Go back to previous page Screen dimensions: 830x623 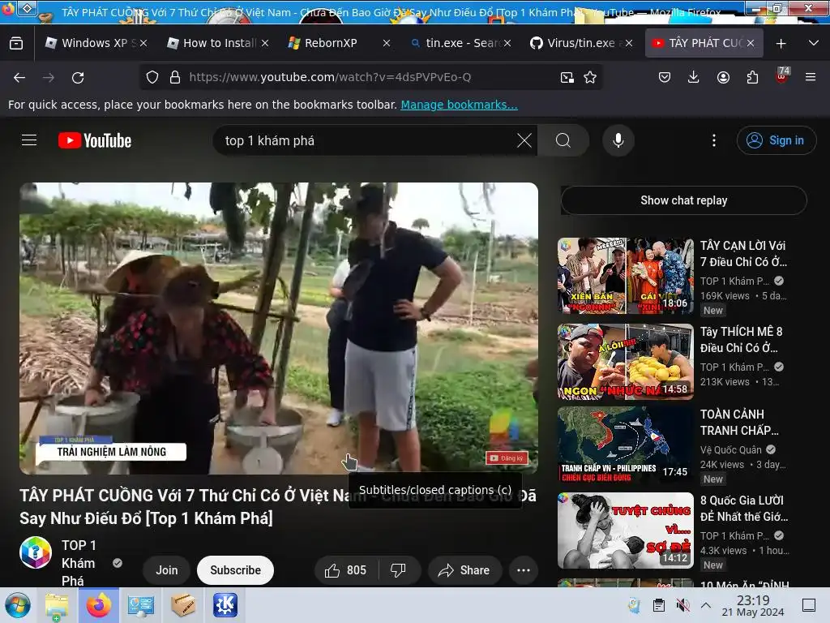pos(19,77)
